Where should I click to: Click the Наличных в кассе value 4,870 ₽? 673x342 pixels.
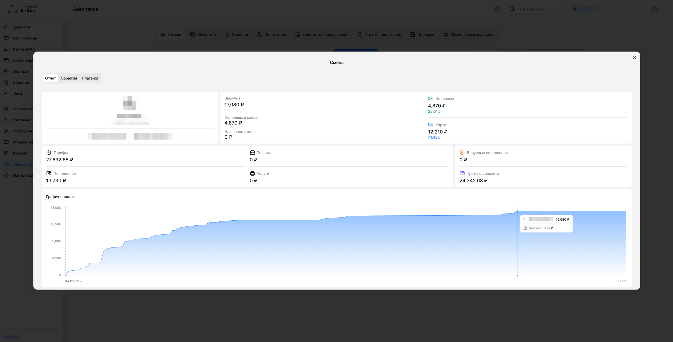click(233, 123)
